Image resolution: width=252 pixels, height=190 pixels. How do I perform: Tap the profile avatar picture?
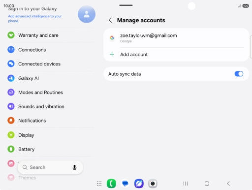[87, 14]
